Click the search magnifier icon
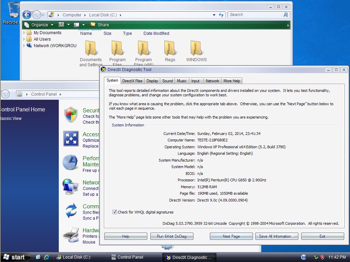The image size is (350, 262). coord(286,15)
